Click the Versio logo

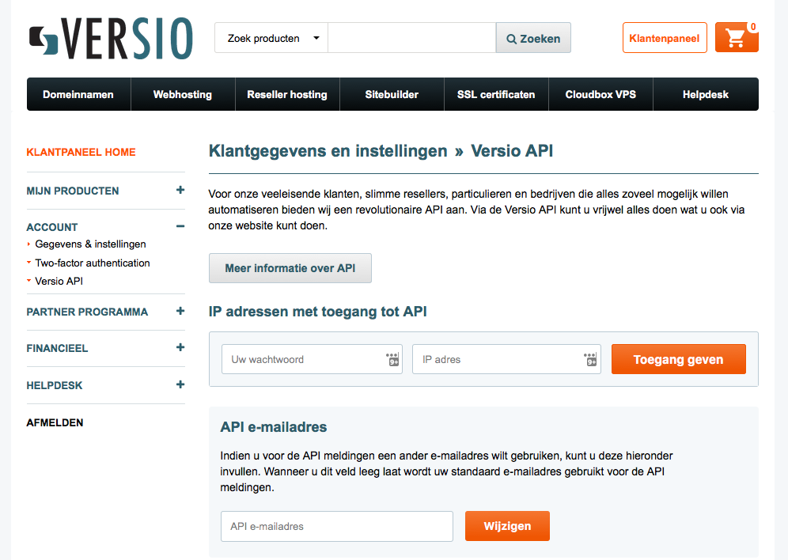111,39
